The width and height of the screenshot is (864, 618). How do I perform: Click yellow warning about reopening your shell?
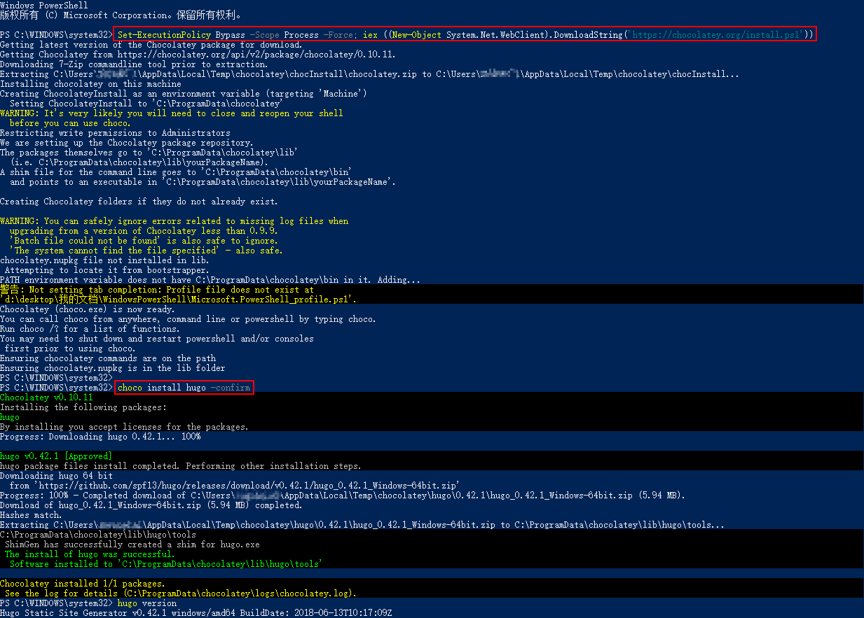click(x=172, y=113)
